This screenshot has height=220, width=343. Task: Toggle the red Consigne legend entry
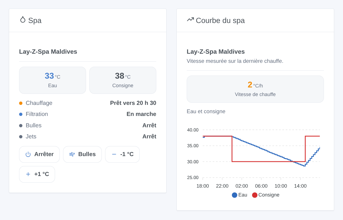266,195
